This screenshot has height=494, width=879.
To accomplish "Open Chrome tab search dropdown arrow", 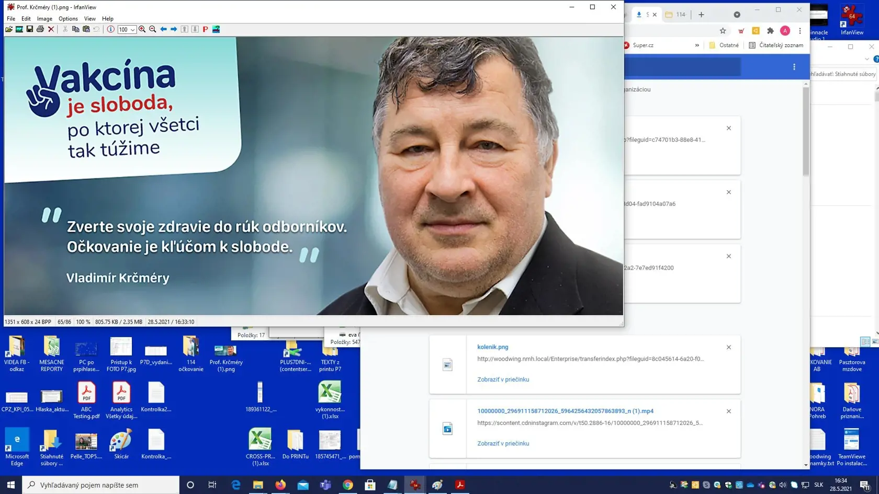I will [737, 15].
